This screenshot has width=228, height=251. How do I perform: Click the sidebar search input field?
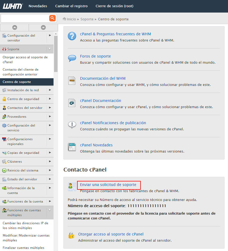25,18
